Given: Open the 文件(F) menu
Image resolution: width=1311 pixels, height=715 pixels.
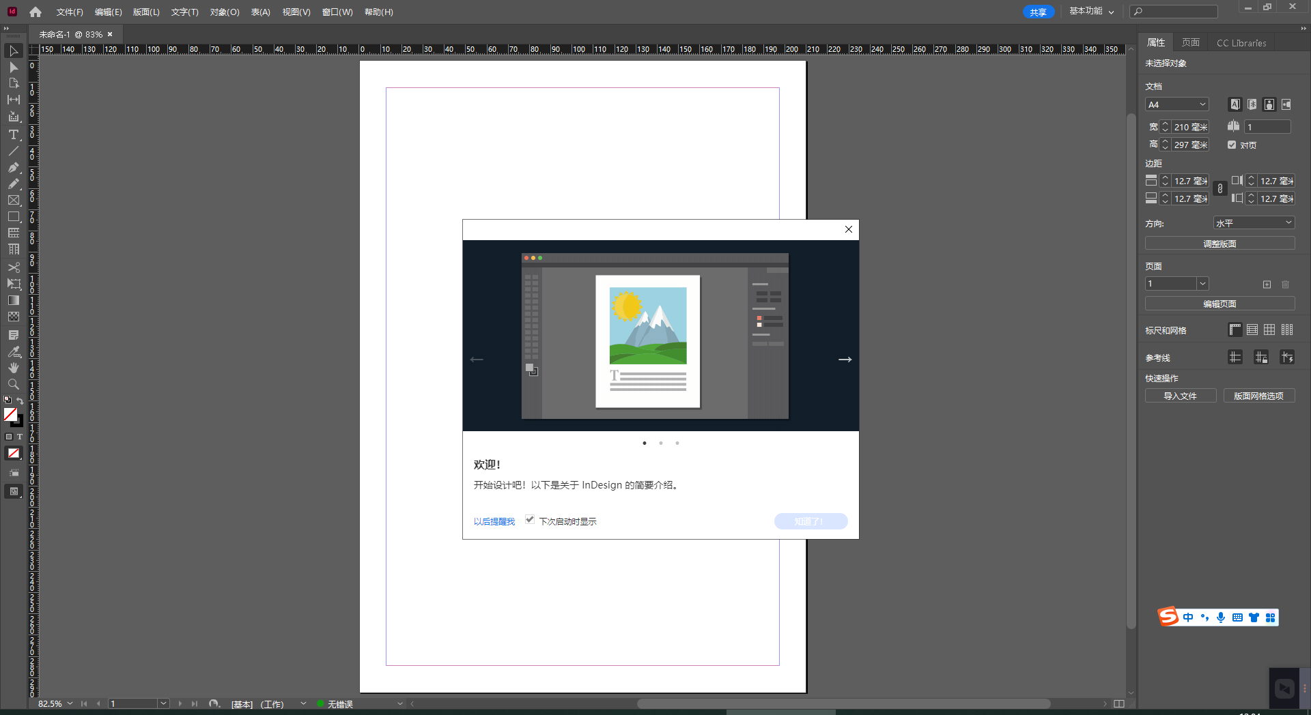Looking at the screenshot, I should coord(70,12).
